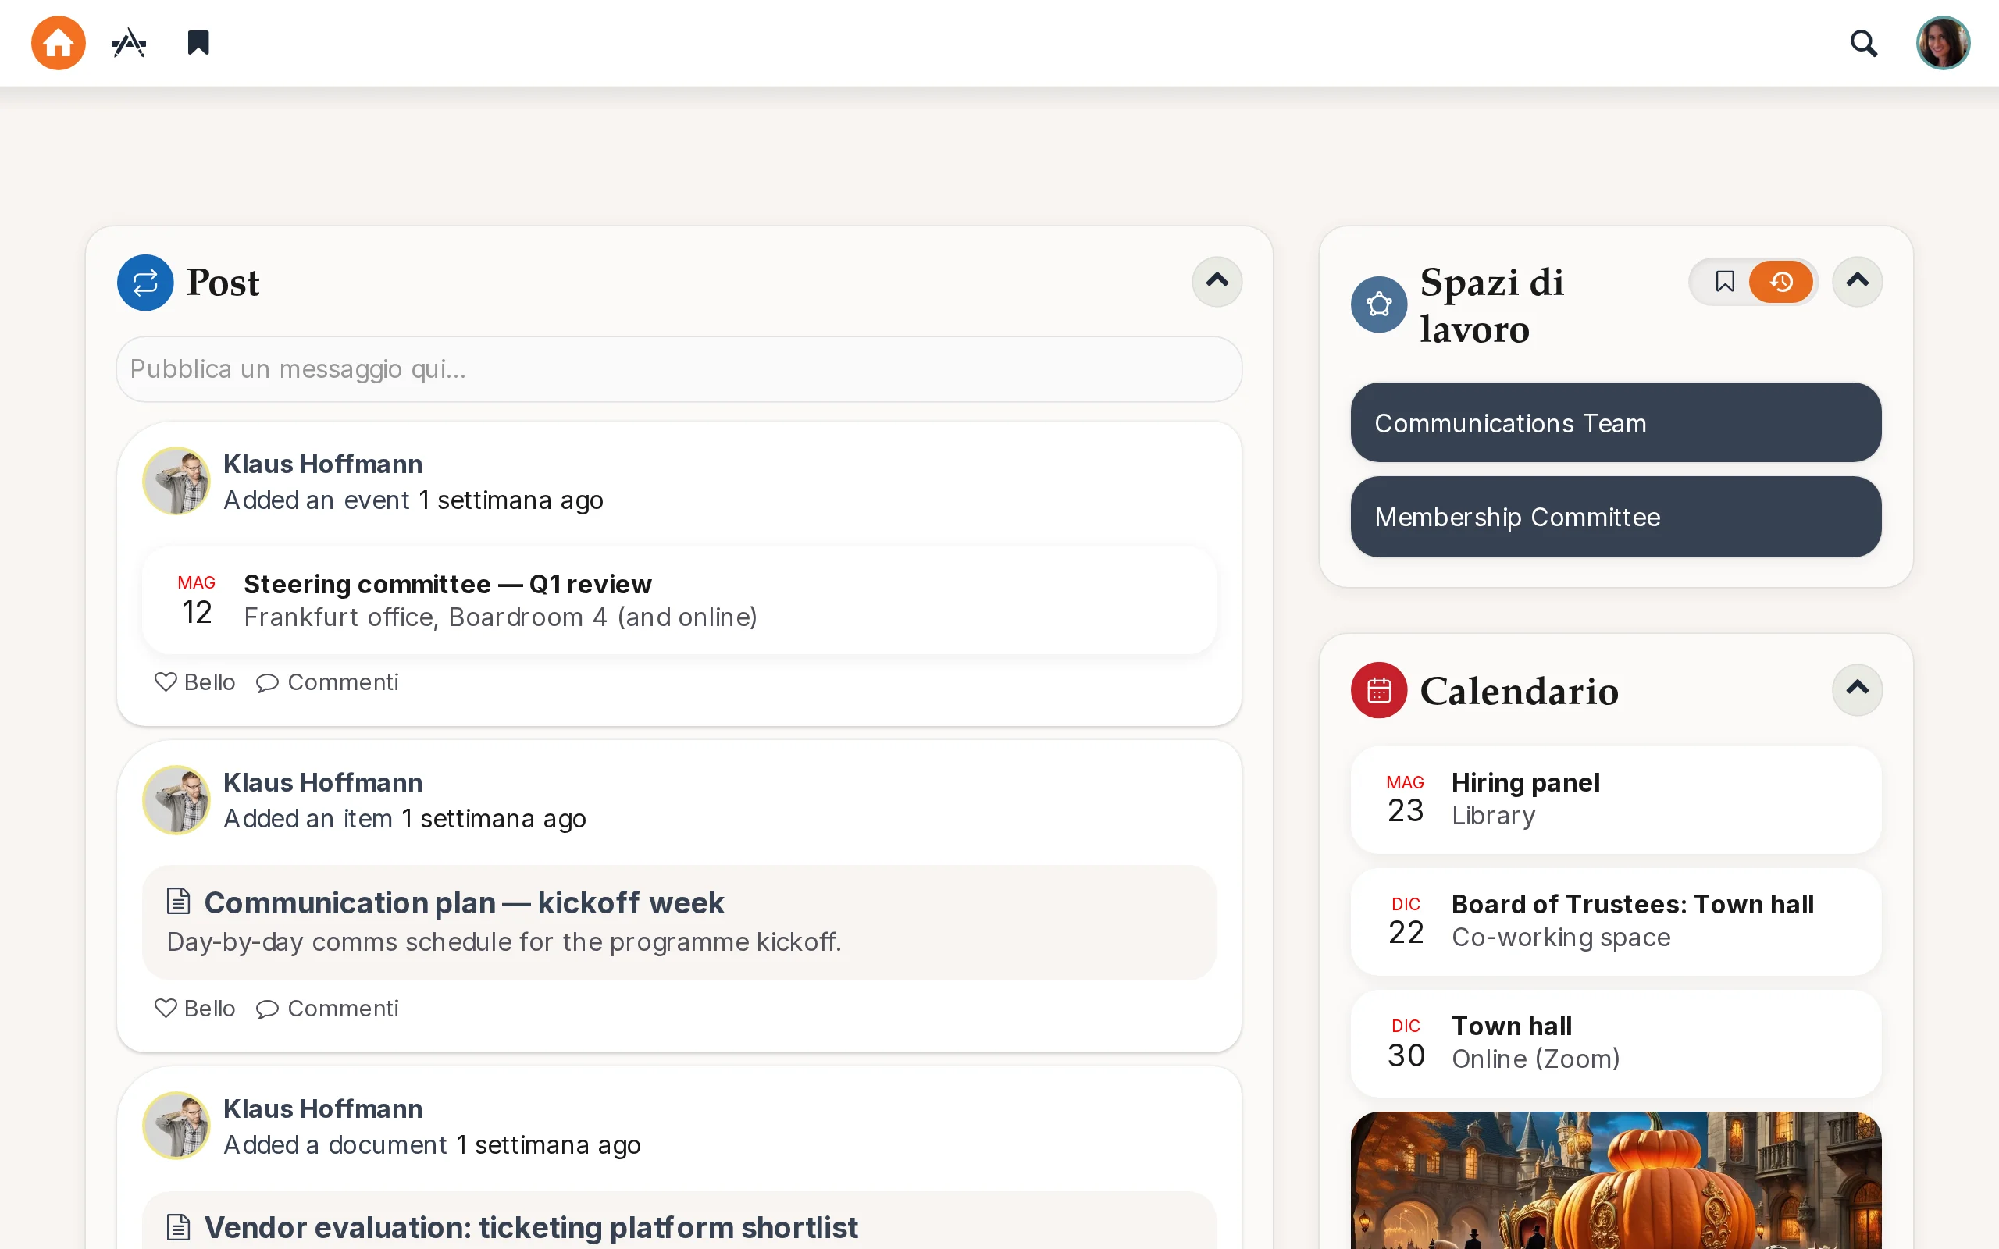This screenshot has height=1249, width=1999.
Task: Click the pumpkin castle image thumbnail
Action: (x=1616, y=1180)
